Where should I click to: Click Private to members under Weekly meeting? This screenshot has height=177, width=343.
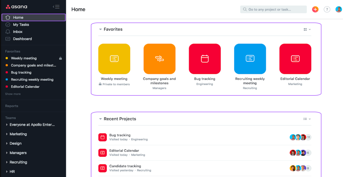click(x=114, y=84)
